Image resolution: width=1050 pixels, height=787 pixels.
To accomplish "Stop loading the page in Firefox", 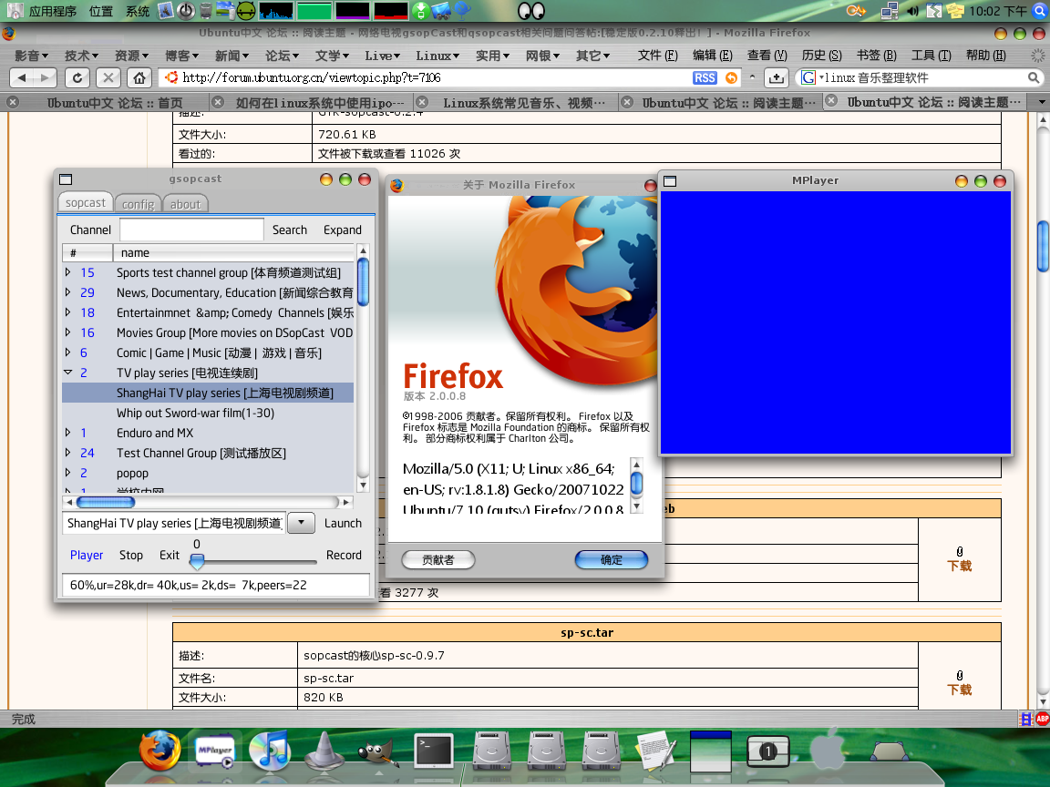I will pyautogui.click(x=108, y=77).
